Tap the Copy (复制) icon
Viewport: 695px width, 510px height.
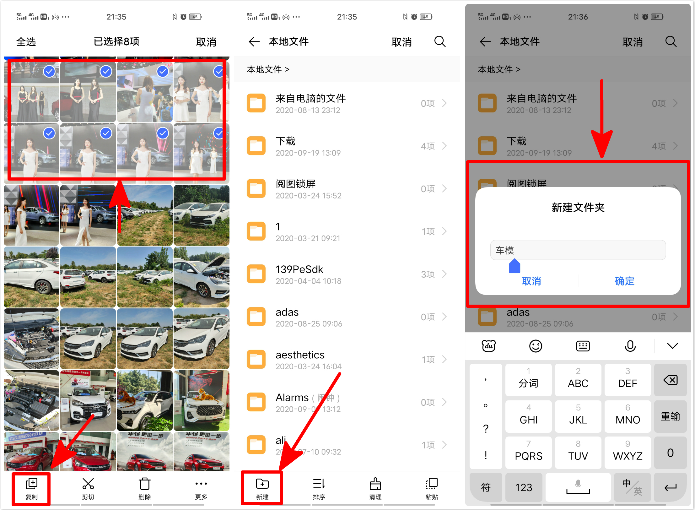31,484
